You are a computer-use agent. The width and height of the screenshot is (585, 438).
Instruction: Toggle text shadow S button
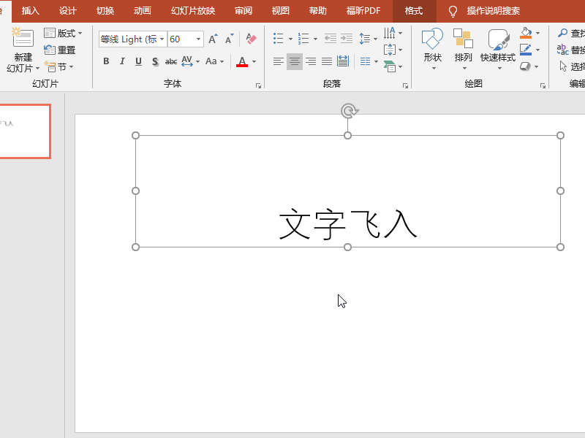pos(155,61)
